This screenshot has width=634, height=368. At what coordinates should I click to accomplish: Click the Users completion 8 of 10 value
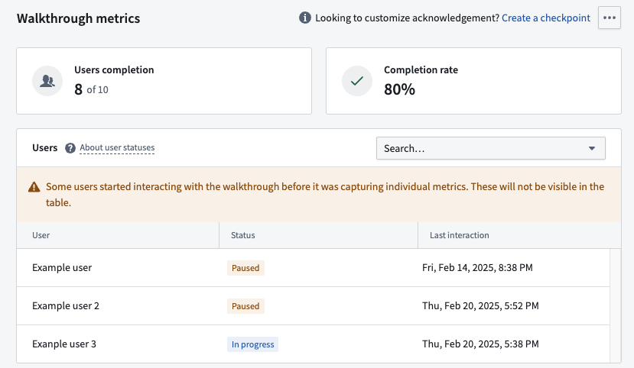point(91,89)
